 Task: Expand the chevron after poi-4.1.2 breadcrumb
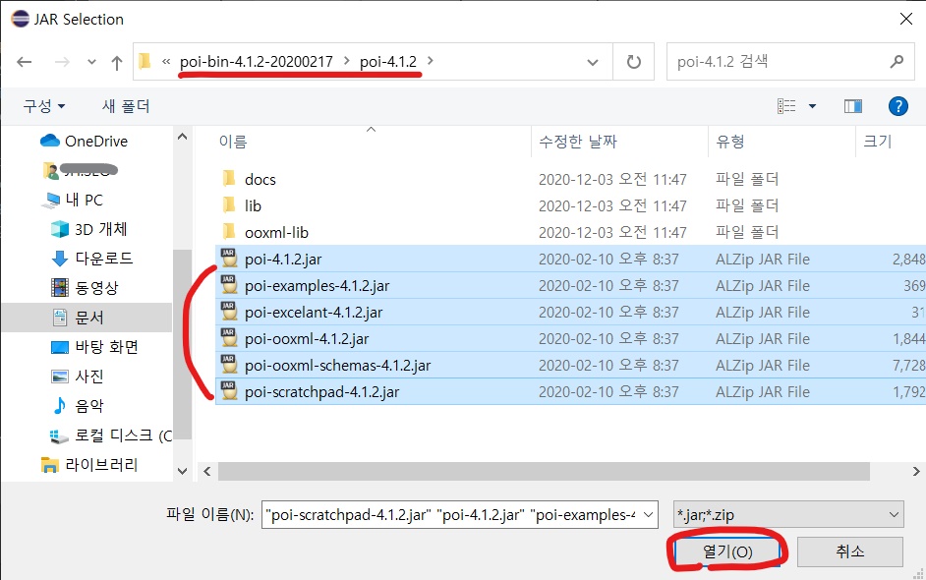point(430,61)
